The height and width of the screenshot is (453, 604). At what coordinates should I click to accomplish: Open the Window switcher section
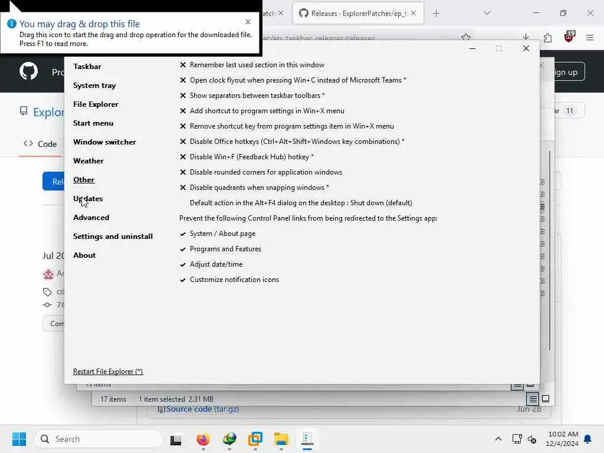(104, 142)
